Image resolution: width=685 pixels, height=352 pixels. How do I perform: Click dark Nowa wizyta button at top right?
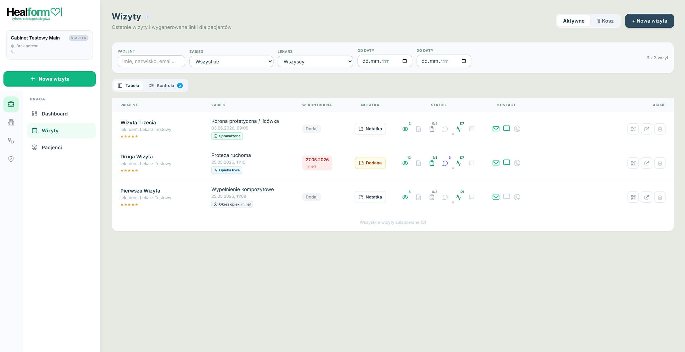pyautogui.click(x=649, y=21)
